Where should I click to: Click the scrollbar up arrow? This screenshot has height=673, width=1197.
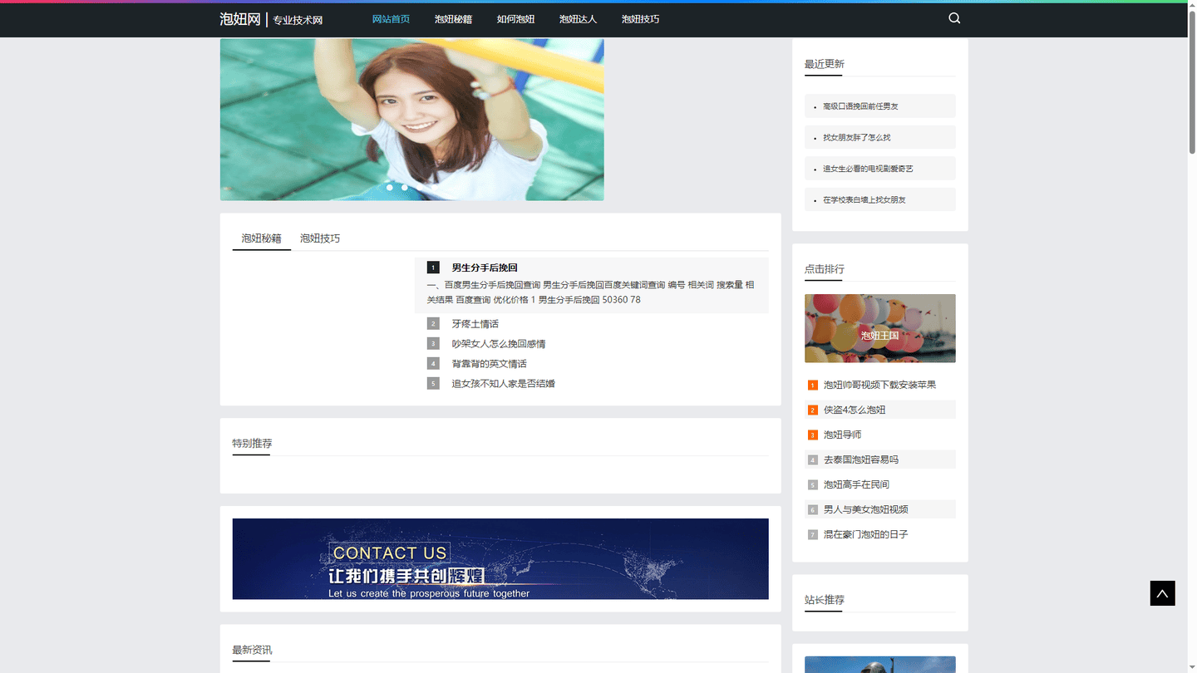click(x=1192, y=4)
